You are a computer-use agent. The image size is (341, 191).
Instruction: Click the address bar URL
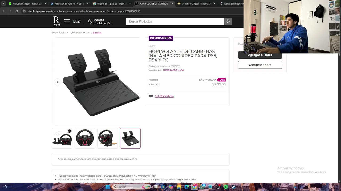[x=84, y=11]
